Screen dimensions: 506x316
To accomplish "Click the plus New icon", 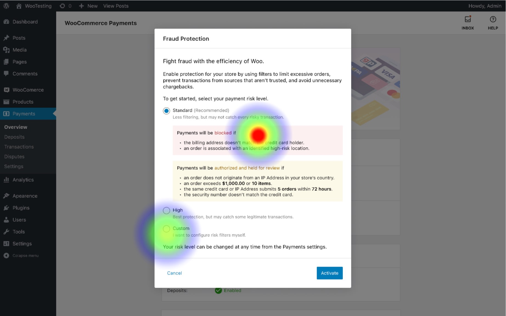I will (81, 6).
